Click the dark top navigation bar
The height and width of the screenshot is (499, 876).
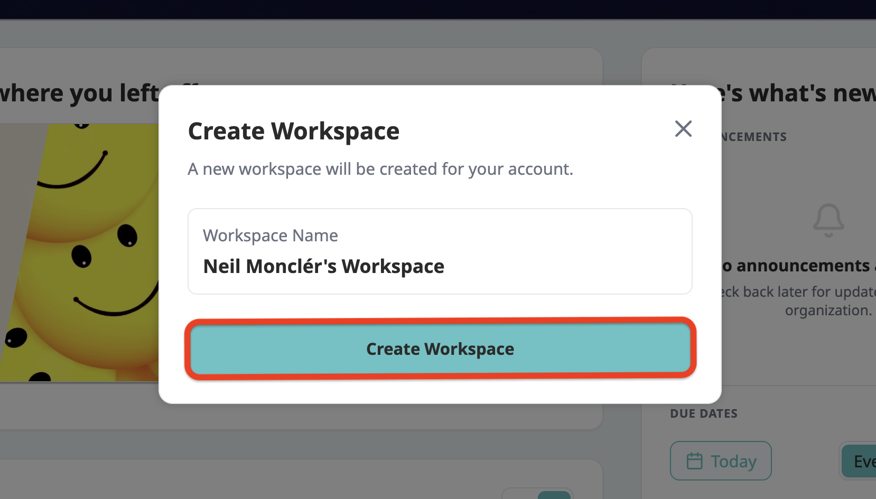point(438,10)
